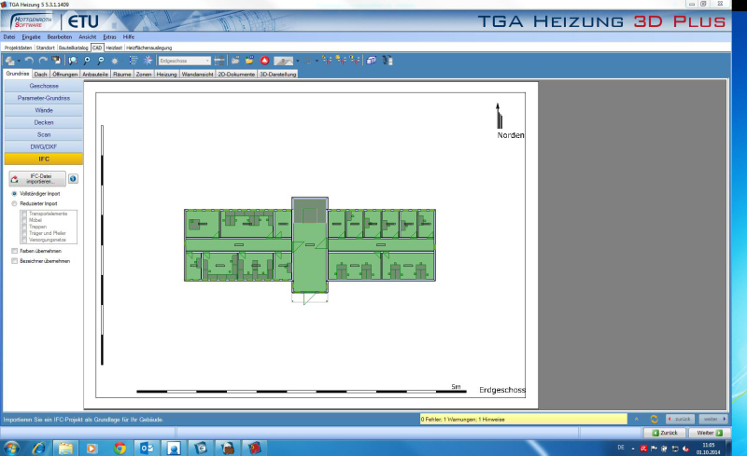Switch to the Heizlast tab

114,48
